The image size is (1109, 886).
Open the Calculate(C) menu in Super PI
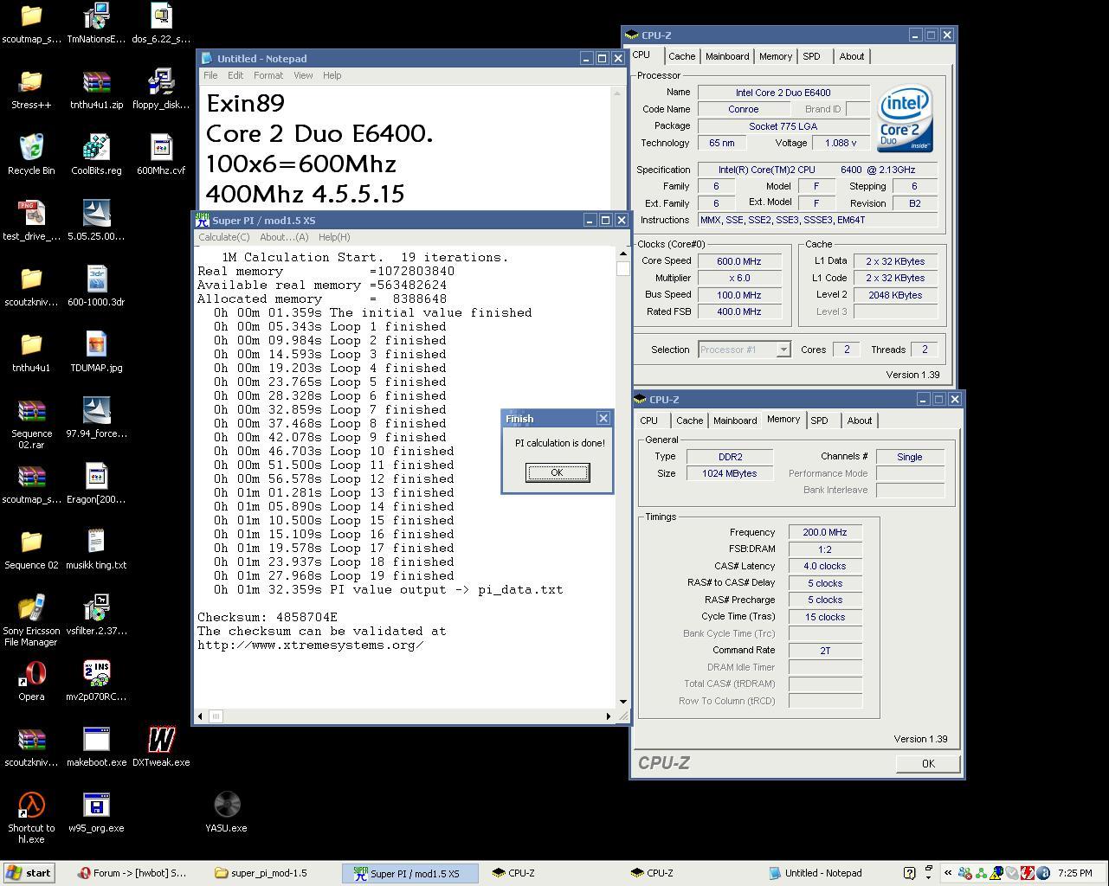(224, 237)
